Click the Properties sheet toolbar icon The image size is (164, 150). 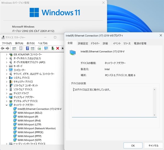click(21, 48)
